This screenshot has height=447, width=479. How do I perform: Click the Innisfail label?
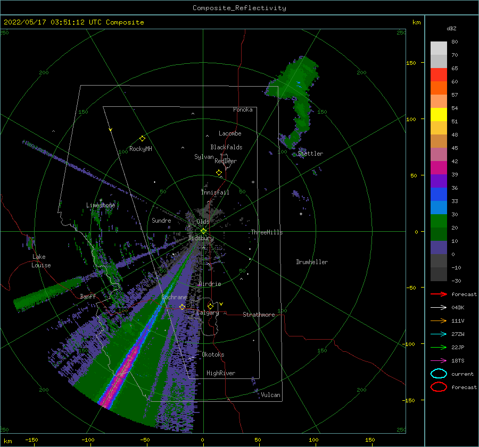(215, 192)
